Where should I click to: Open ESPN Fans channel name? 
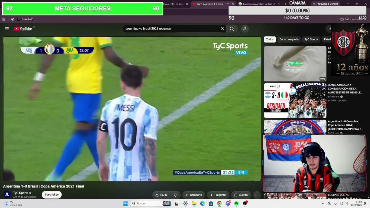334,97
